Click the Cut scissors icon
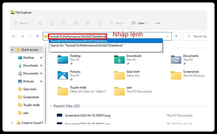This screenshot has width=217, height=134. [x=40, y=23]
